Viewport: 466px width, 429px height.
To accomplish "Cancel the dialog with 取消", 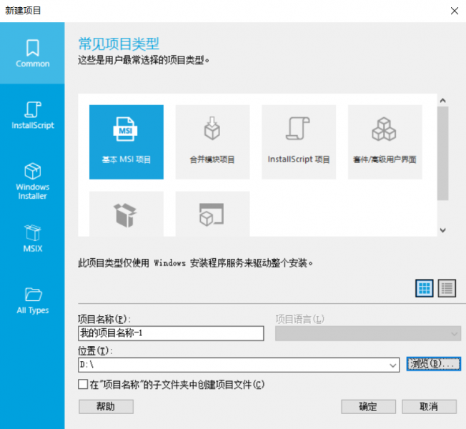I will 429,406.
